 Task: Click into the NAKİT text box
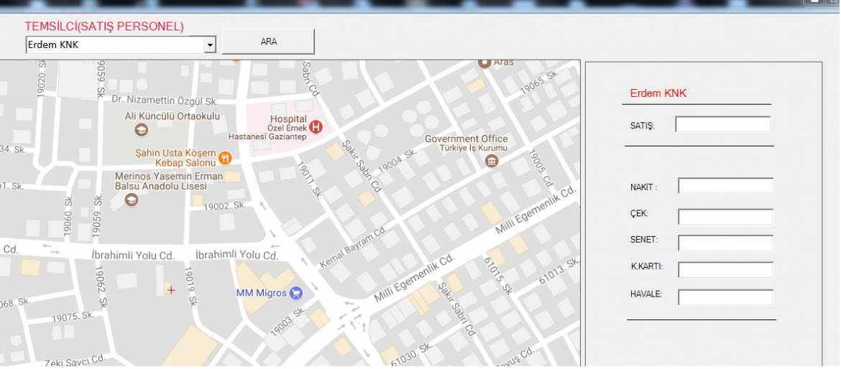(x=725, y=187)
